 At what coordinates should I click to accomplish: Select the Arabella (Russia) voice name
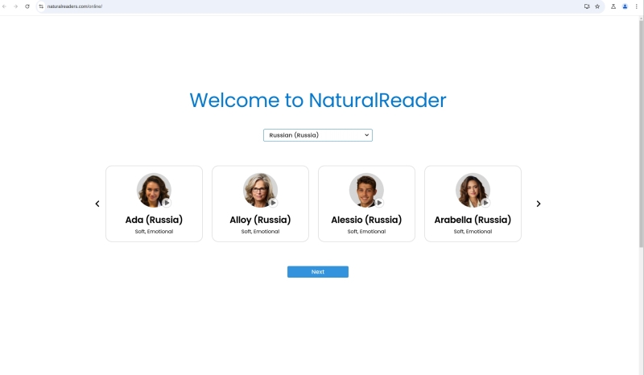pos(473,220)
